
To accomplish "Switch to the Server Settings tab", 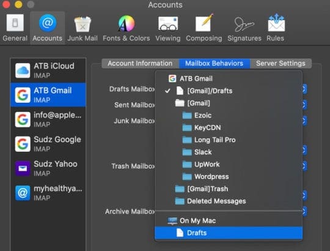I will 280,64.
